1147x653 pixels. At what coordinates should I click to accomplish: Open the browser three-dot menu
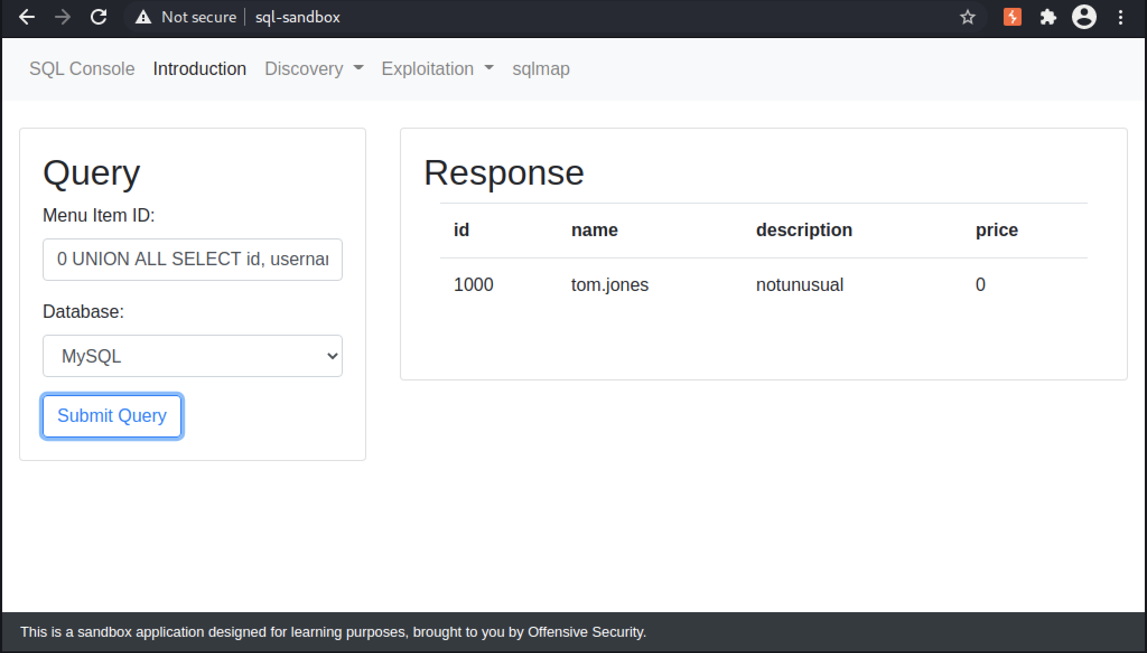pyautogui.click(x=1120, y=17)
